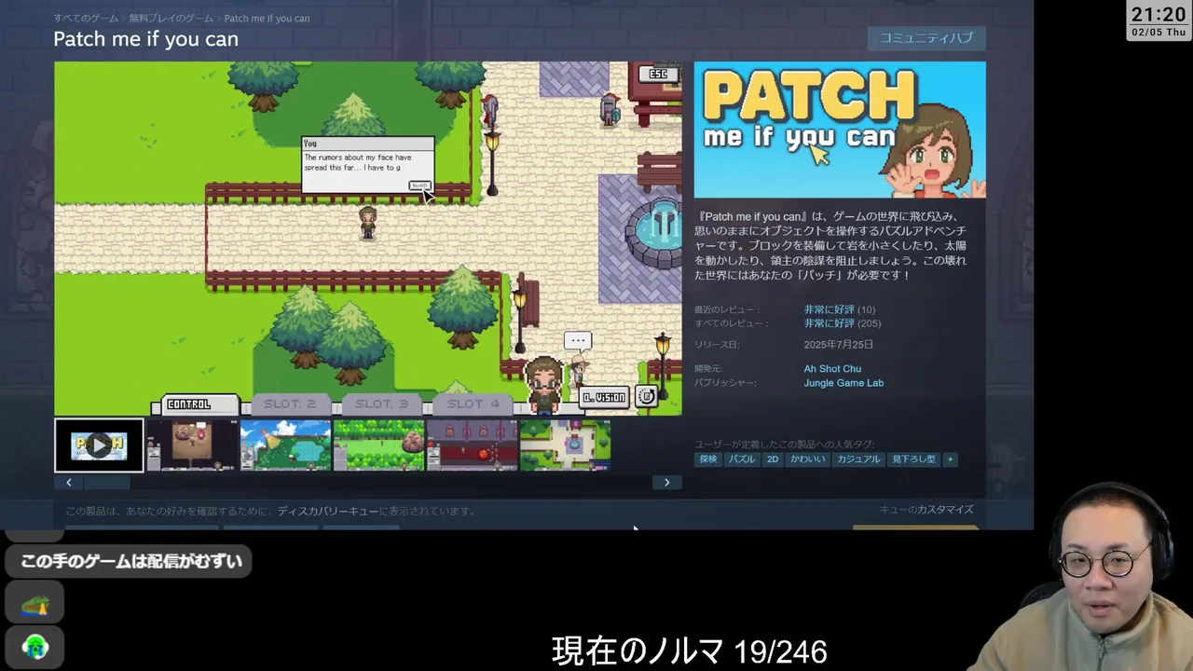Select the fifth thumbnail with red floor

click(472, 445)
